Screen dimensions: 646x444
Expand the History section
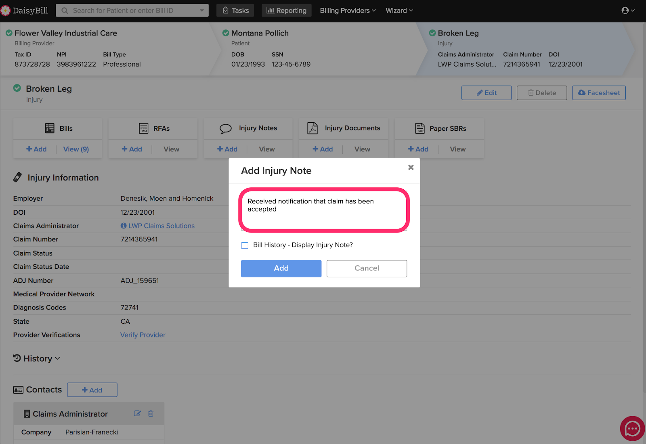(37, 358)
